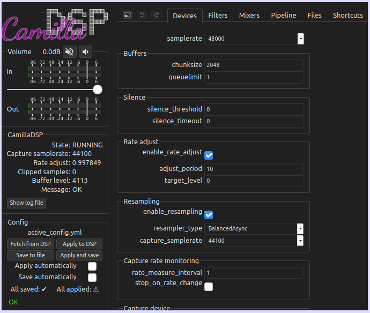Click the queuelimit input field

254,77
